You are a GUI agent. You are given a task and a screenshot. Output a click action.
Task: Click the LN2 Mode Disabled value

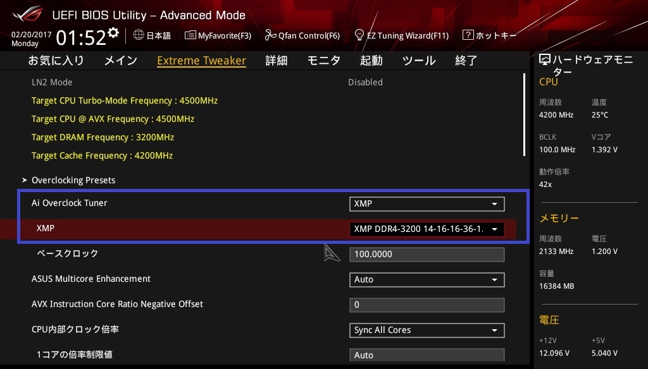point(365,82)
